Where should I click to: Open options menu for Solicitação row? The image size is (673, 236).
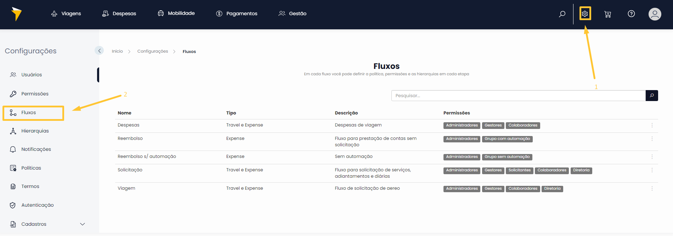pos(652,170)
